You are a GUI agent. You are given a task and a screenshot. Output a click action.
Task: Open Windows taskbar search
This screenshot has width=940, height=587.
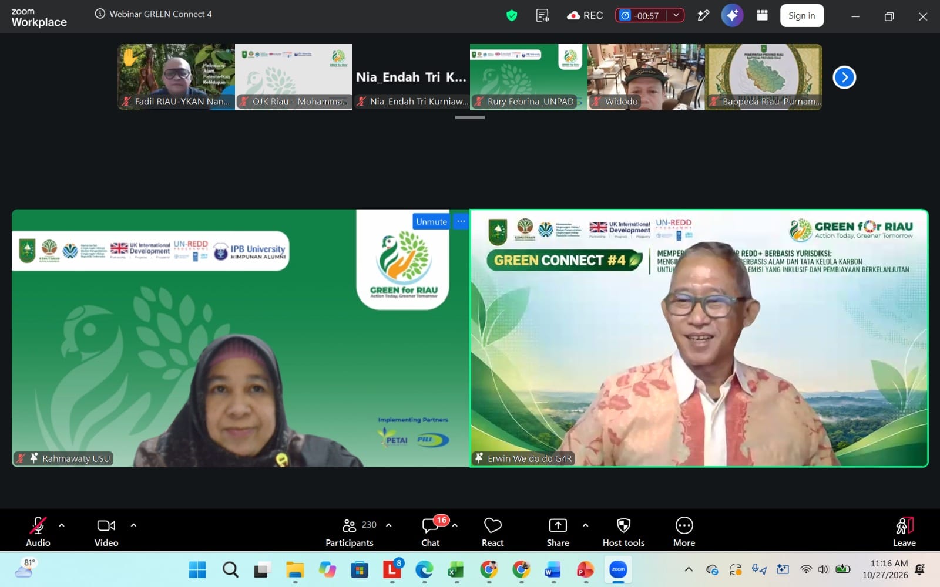[230, 569]
